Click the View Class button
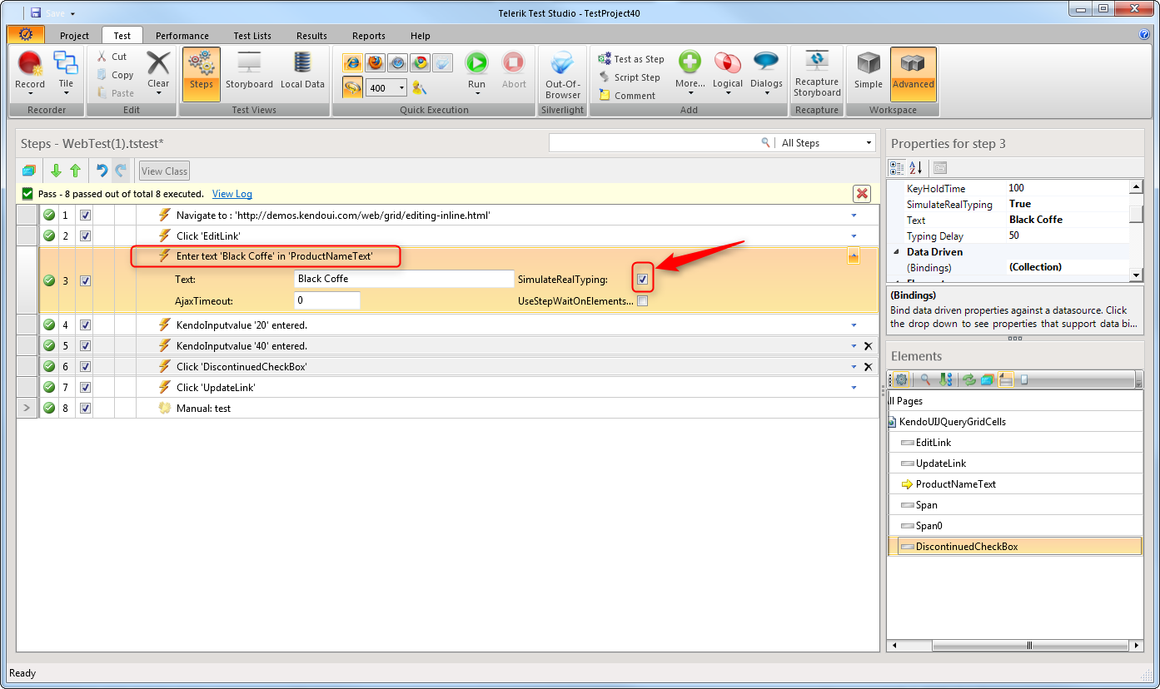The height and width of the screenshot is (689, 1160). click(165, 171)
